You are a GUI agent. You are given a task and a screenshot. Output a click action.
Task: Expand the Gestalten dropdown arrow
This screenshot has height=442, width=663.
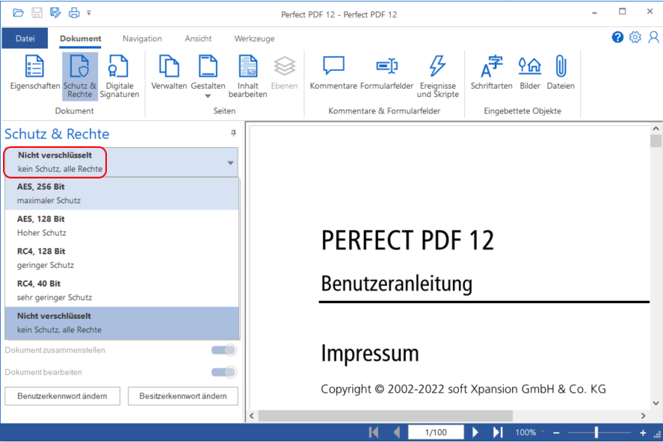[x=208, y=96]
